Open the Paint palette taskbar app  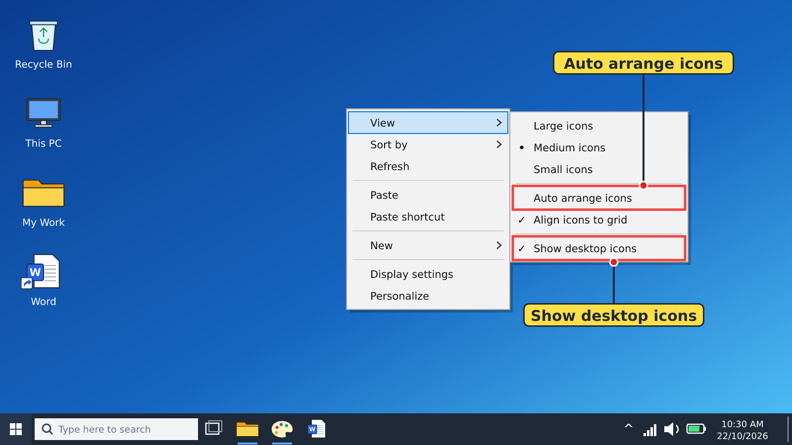282,429
